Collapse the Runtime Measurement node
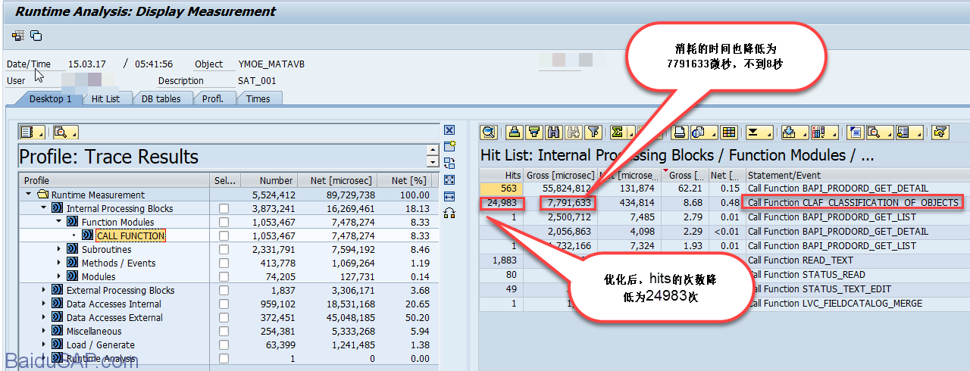This screenshot has width=970, height=371. click(x=29, y=195)
